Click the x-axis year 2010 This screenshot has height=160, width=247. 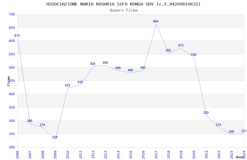[x=68, y=154]
